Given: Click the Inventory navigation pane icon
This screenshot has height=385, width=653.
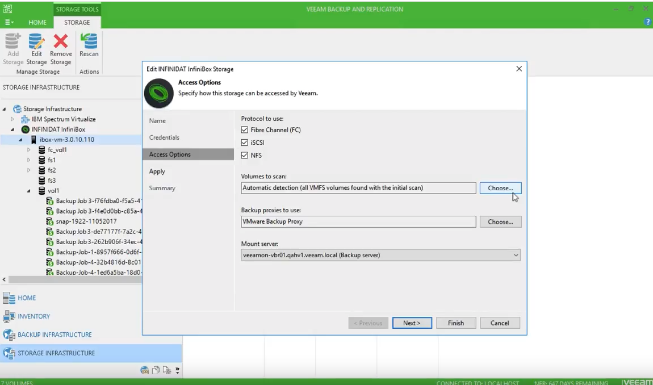Looking at the screenshot, I should [9, 316].
